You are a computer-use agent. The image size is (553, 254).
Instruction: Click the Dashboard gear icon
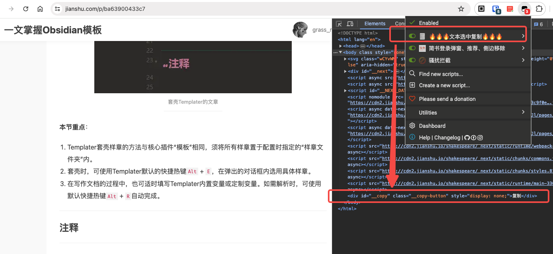coord(412,126)
